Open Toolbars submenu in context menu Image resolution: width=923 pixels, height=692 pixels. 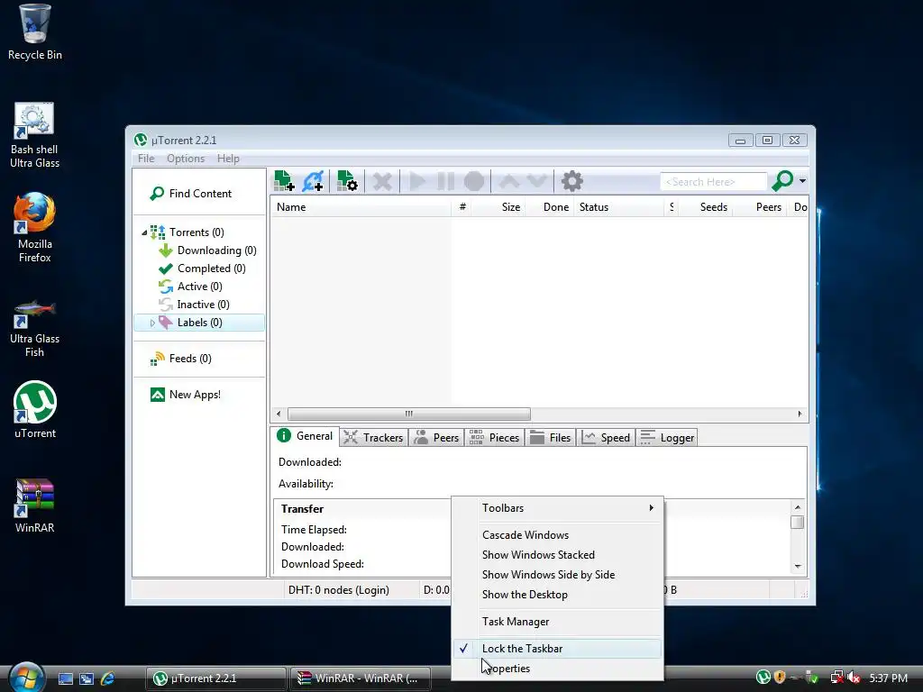click(558, 508)
